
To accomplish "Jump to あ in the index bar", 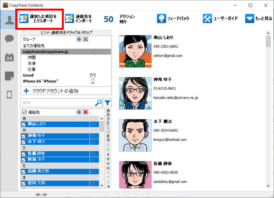I will (x=108, y=111).
